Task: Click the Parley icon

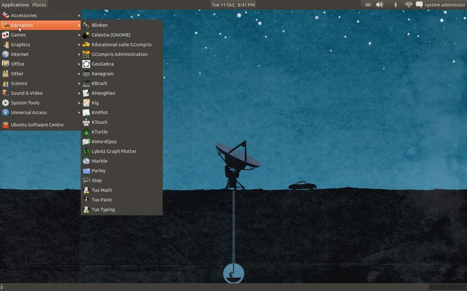Action: [x=86, y=171]
